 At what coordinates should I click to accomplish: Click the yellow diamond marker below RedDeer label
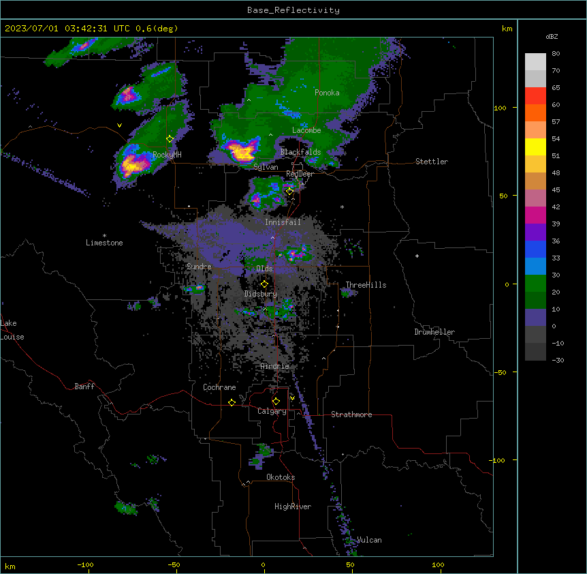(290, 192)
